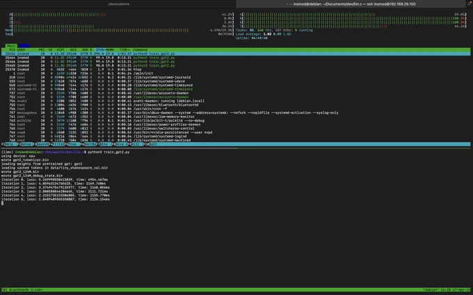Select the power-profiles-daemon process row

click(x=236, y=124)
